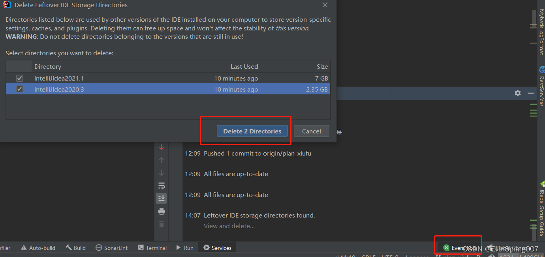Click the 10 minutes ago cell for IntelliJIdea2020.3

tap(236, 89)
